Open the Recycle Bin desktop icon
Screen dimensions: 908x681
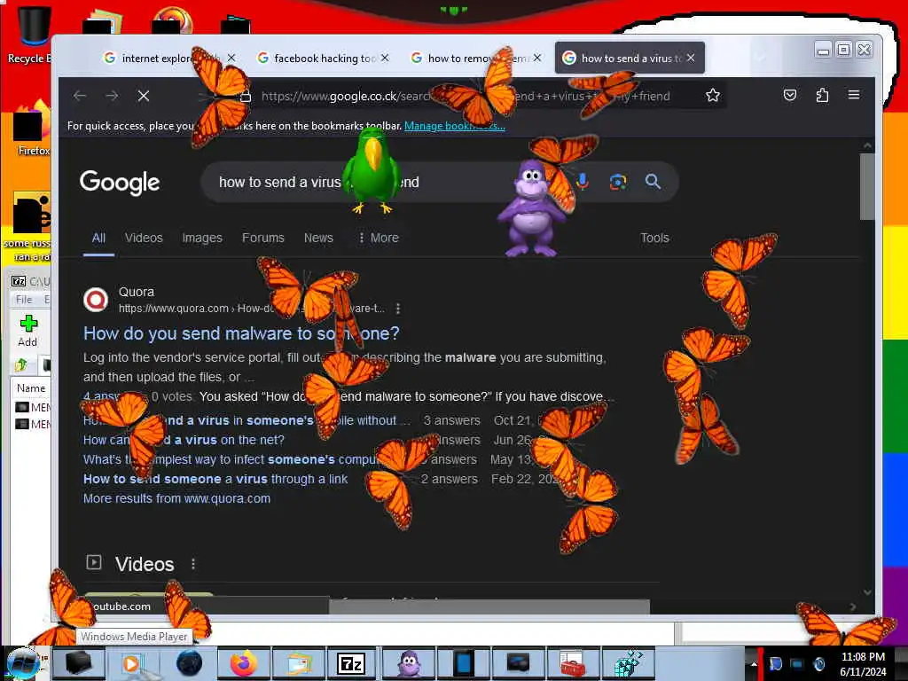click(33, 35)
